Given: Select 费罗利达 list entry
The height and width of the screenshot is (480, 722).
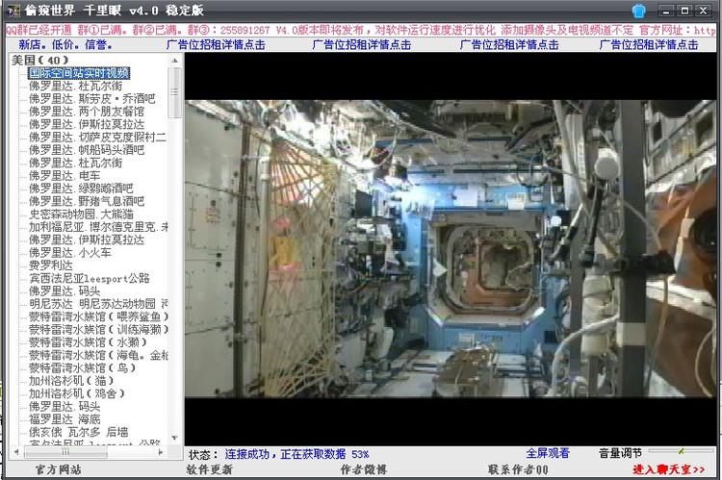Looking at the screenshot, I should coord(51,265).
